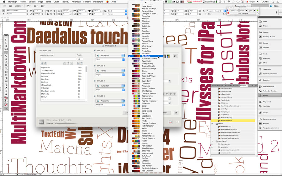
Task: Click the Ajouter un mot input field
Action: click(x=58, y=59)
